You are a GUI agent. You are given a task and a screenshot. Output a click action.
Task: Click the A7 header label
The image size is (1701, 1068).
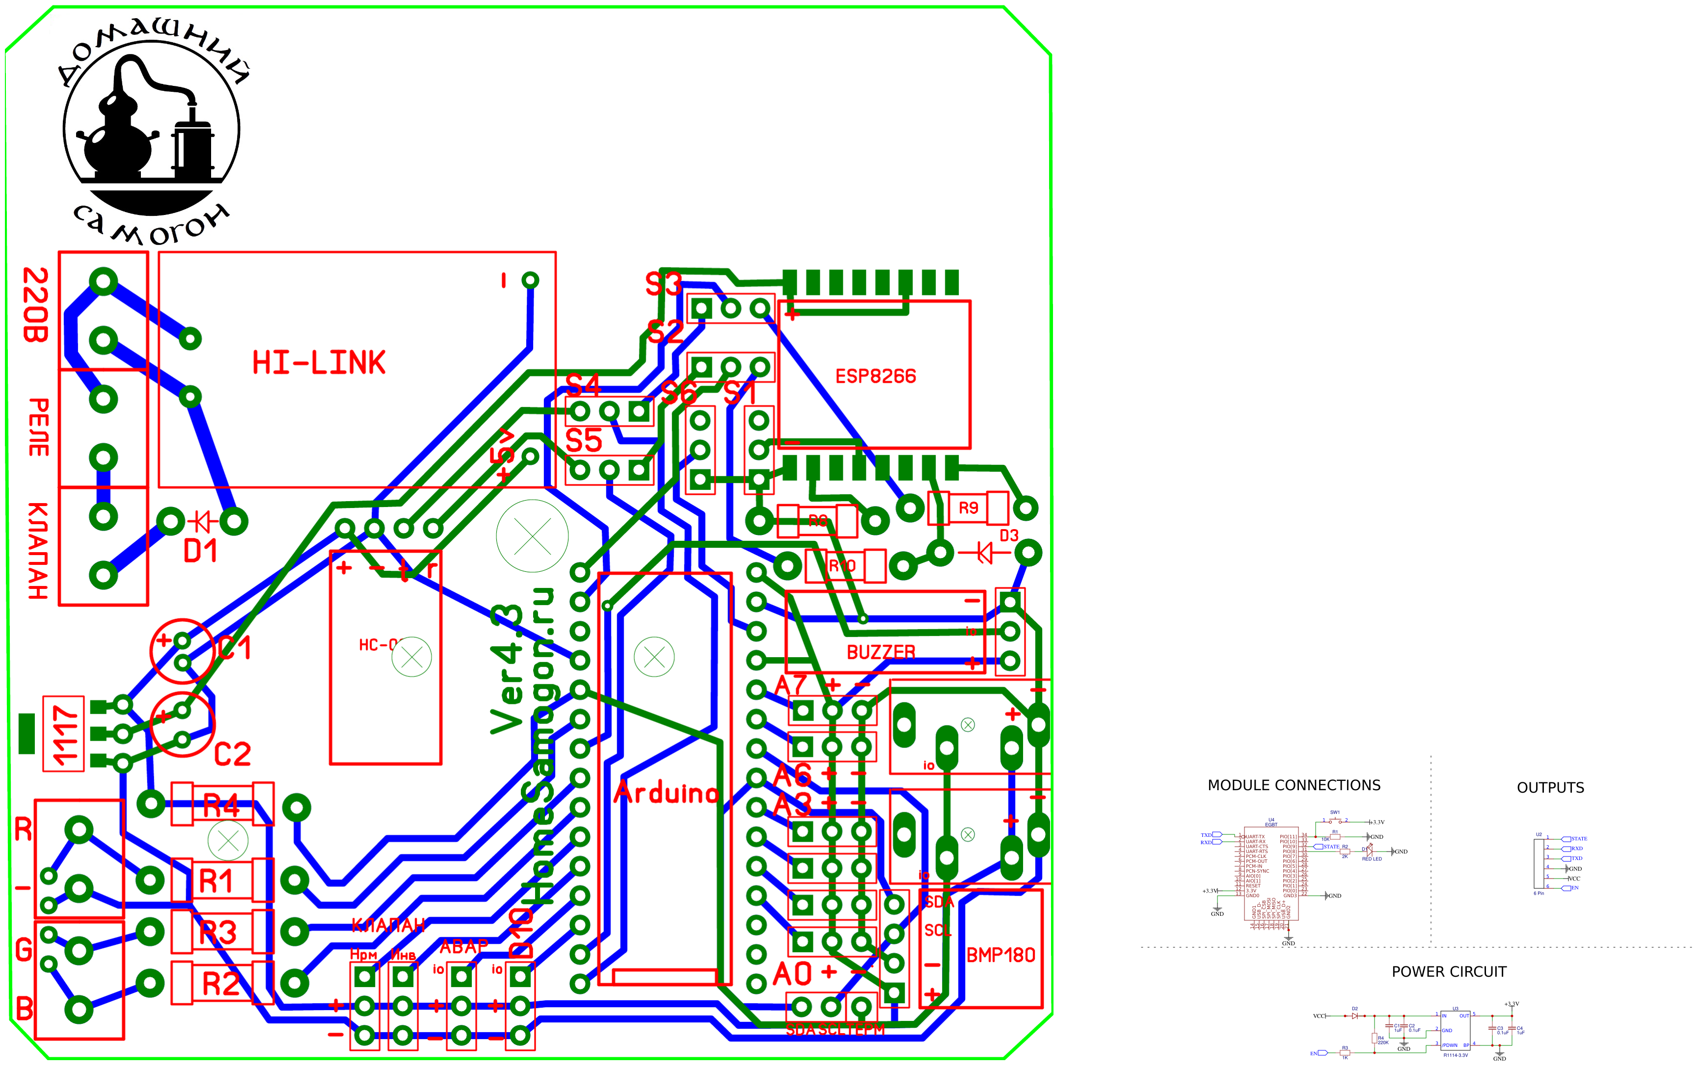point(790,685)
